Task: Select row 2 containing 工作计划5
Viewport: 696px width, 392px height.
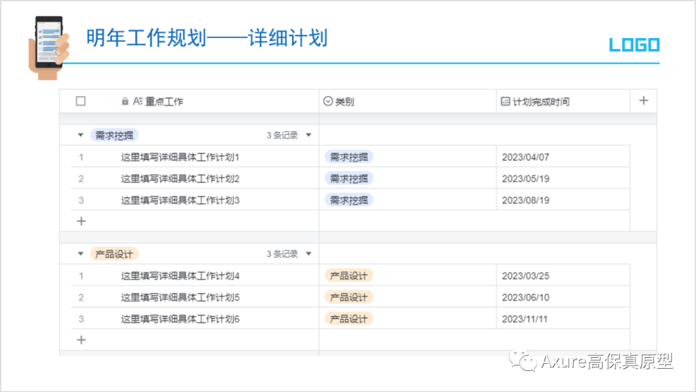Action: pos(81,297)
